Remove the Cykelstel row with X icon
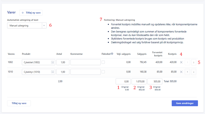Screen dimensions: 205x114 [x=181, y=62]
